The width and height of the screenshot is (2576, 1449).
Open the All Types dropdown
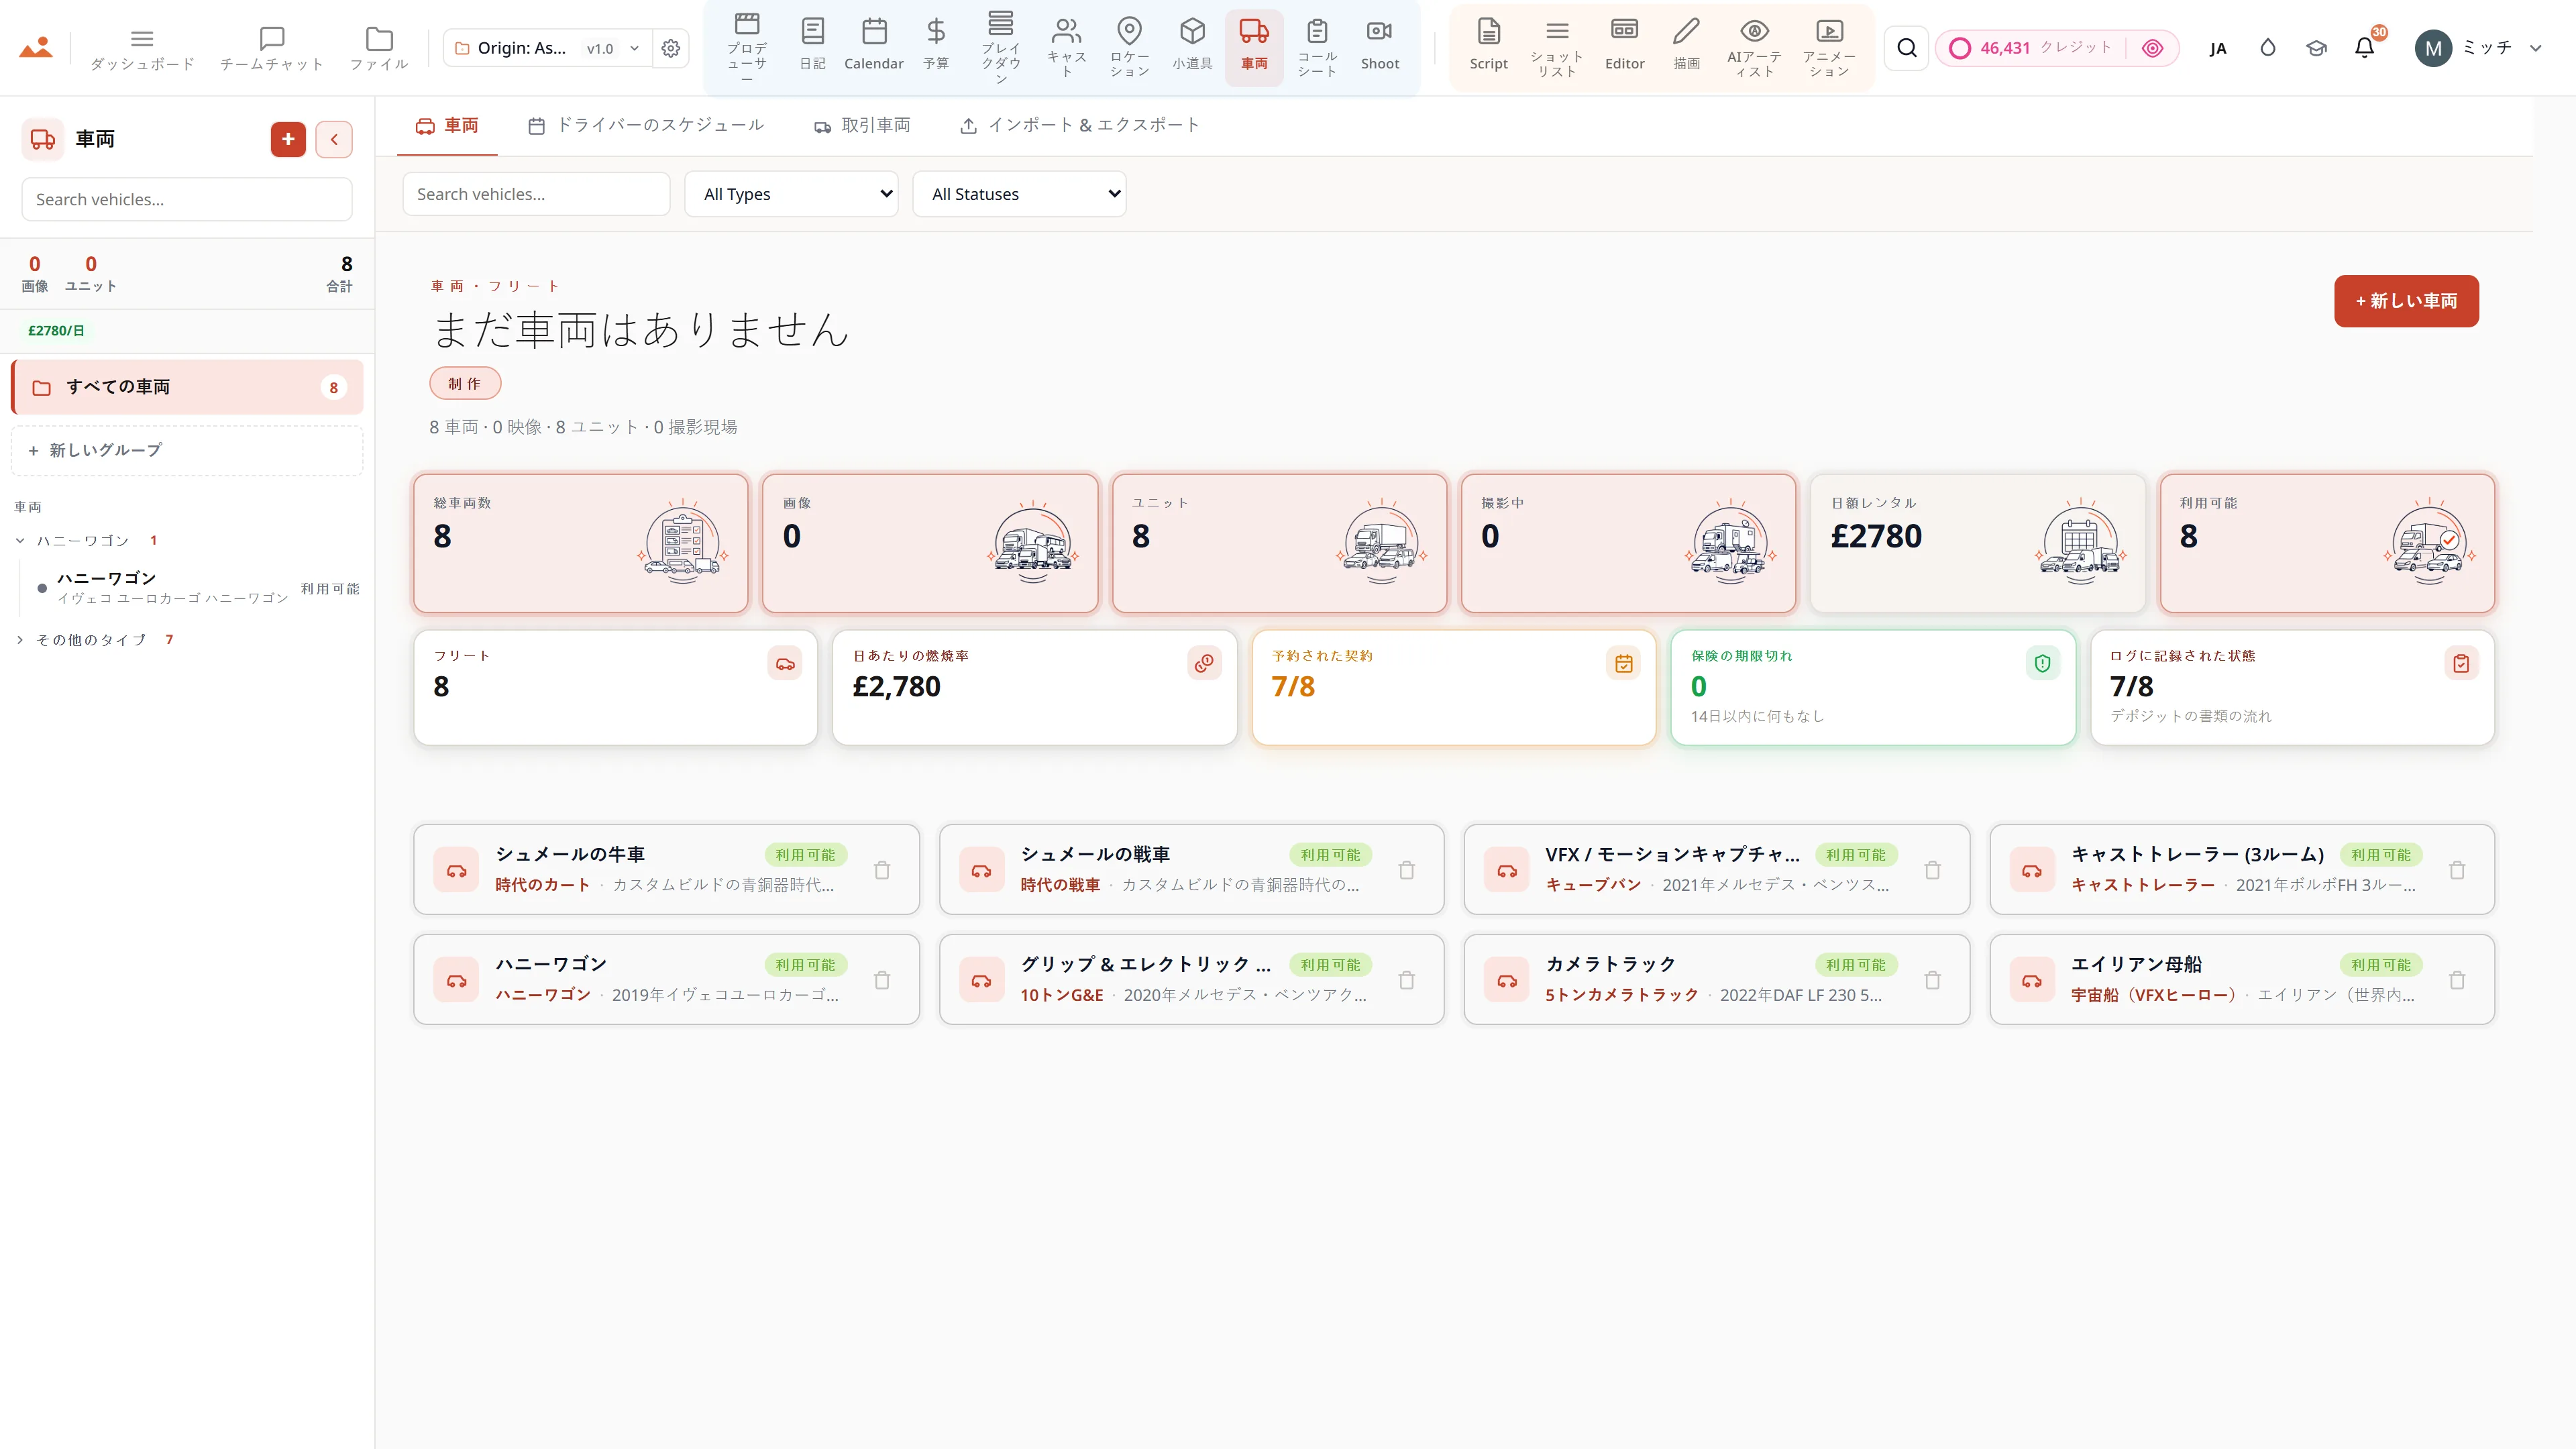[x=791, y=194]
